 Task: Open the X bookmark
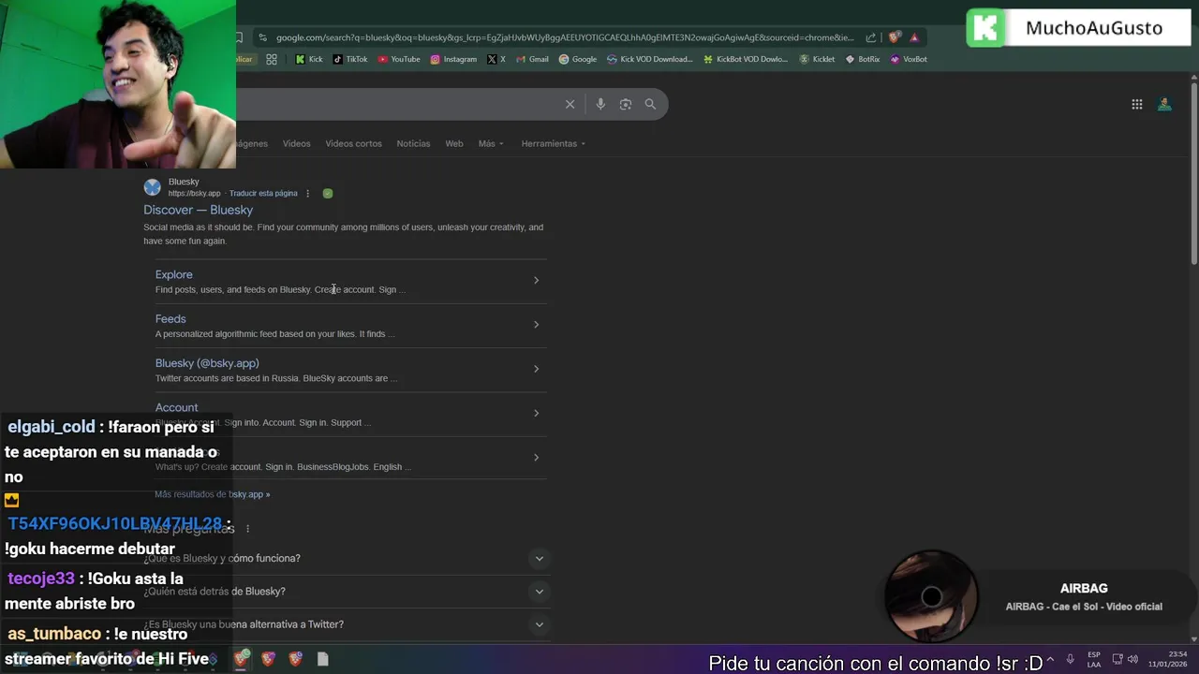[496, 59]
